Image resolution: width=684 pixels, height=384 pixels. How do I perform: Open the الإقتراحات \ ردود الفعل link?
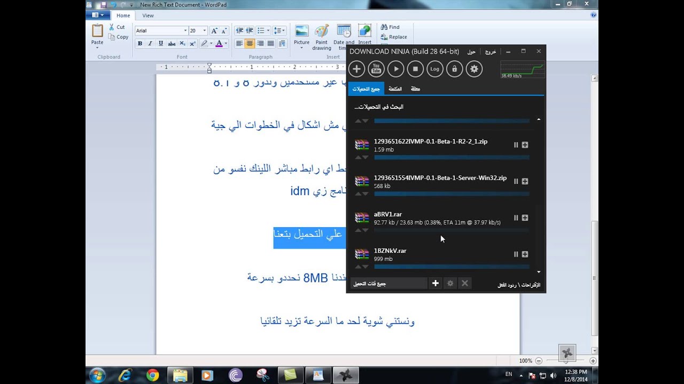click(x=519, y=285)
